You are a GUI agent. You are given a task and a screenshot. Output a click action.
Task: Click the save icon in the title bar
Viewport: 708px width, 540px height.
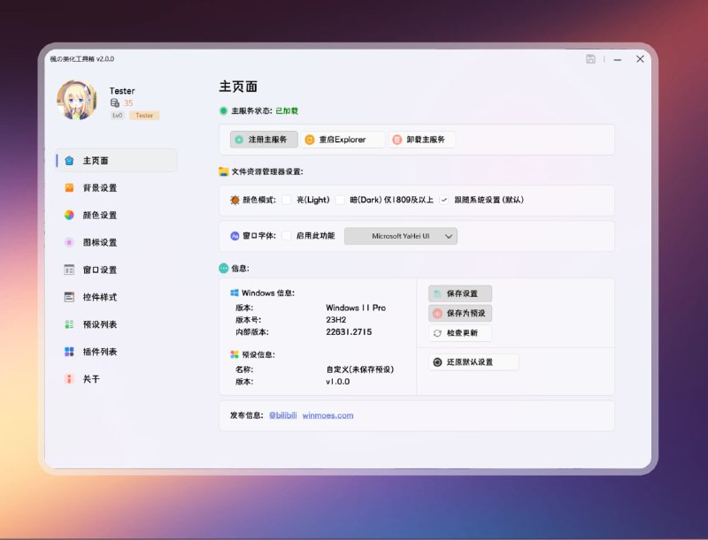click(590, 58)
